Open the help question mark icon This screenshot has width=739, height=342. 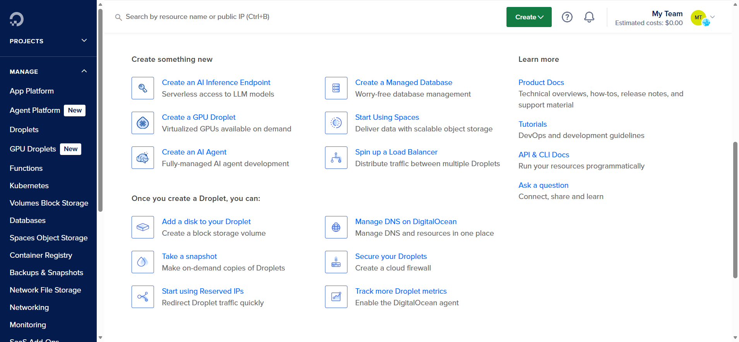[x=567, y=17]
